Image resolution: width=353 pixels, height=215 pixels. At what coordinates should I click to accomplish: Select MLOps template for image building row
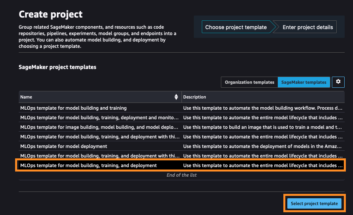pyautogui.click(x=181, y=127)
